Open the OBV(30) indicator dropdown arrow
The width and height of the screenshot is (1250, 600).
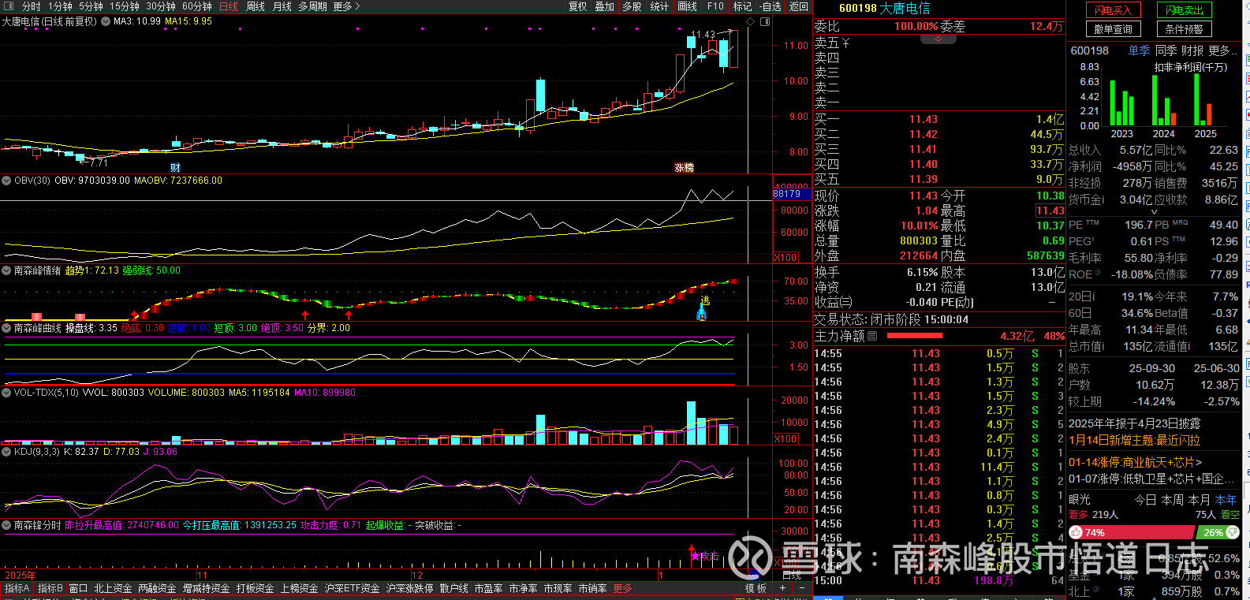pyautogui.click(x=7, y=181)
